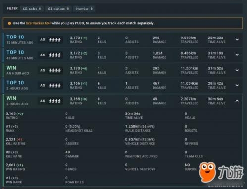247x189 pixels.
Task: Open the Overview filter dropdown
Action: point(84,9)
